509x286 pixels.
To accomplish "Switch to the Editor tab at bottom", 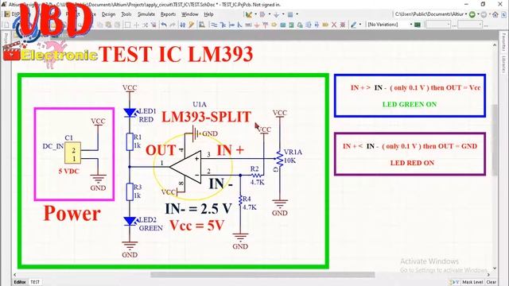I will coord(20,282).
